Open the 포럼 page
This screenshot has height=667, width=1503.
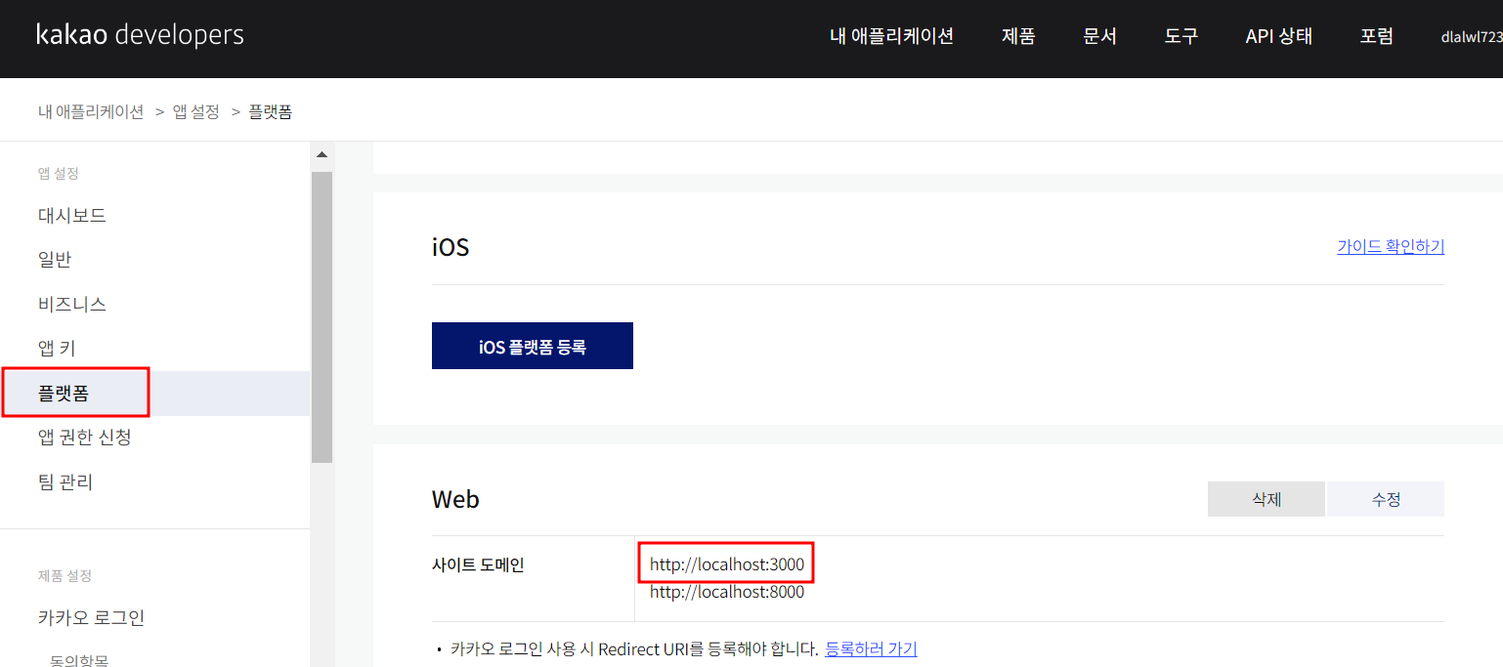pos(1377,36)
